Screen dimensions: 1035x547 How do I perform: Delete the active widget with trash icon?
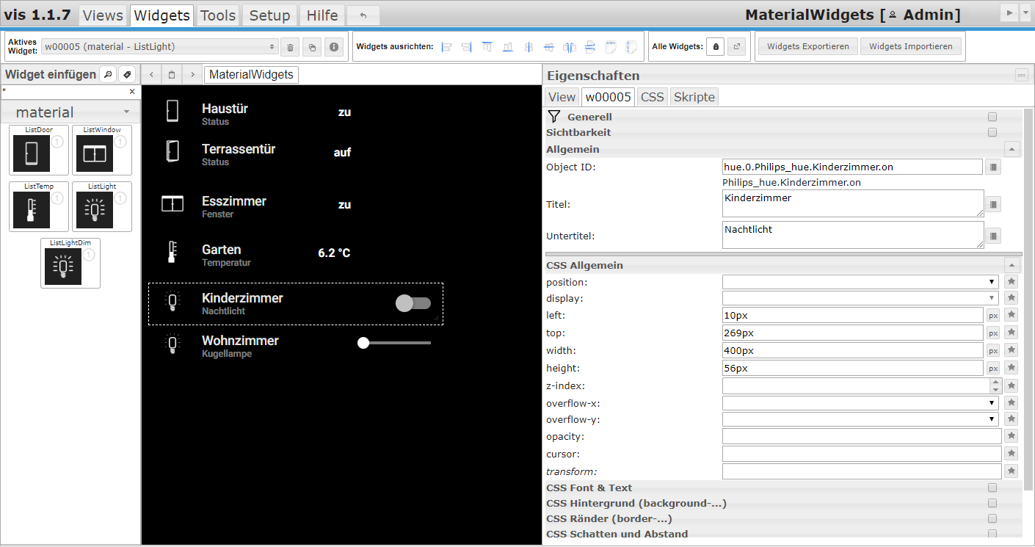click(x=290, y=47)
